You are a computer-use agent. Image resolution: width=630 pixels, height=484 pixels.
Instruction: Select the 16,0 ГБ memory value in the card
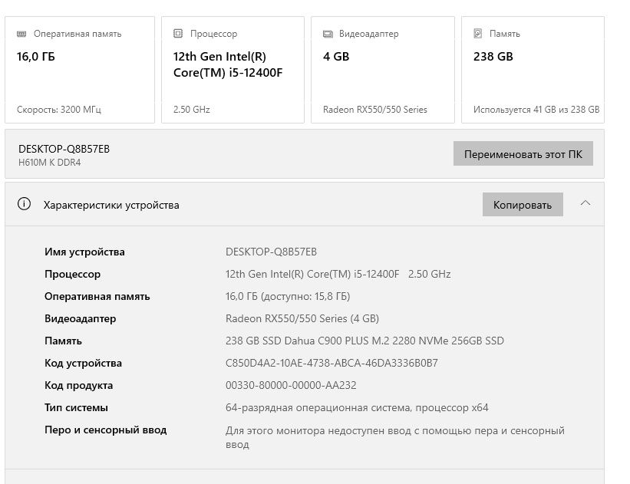click(x=36, y=57)
